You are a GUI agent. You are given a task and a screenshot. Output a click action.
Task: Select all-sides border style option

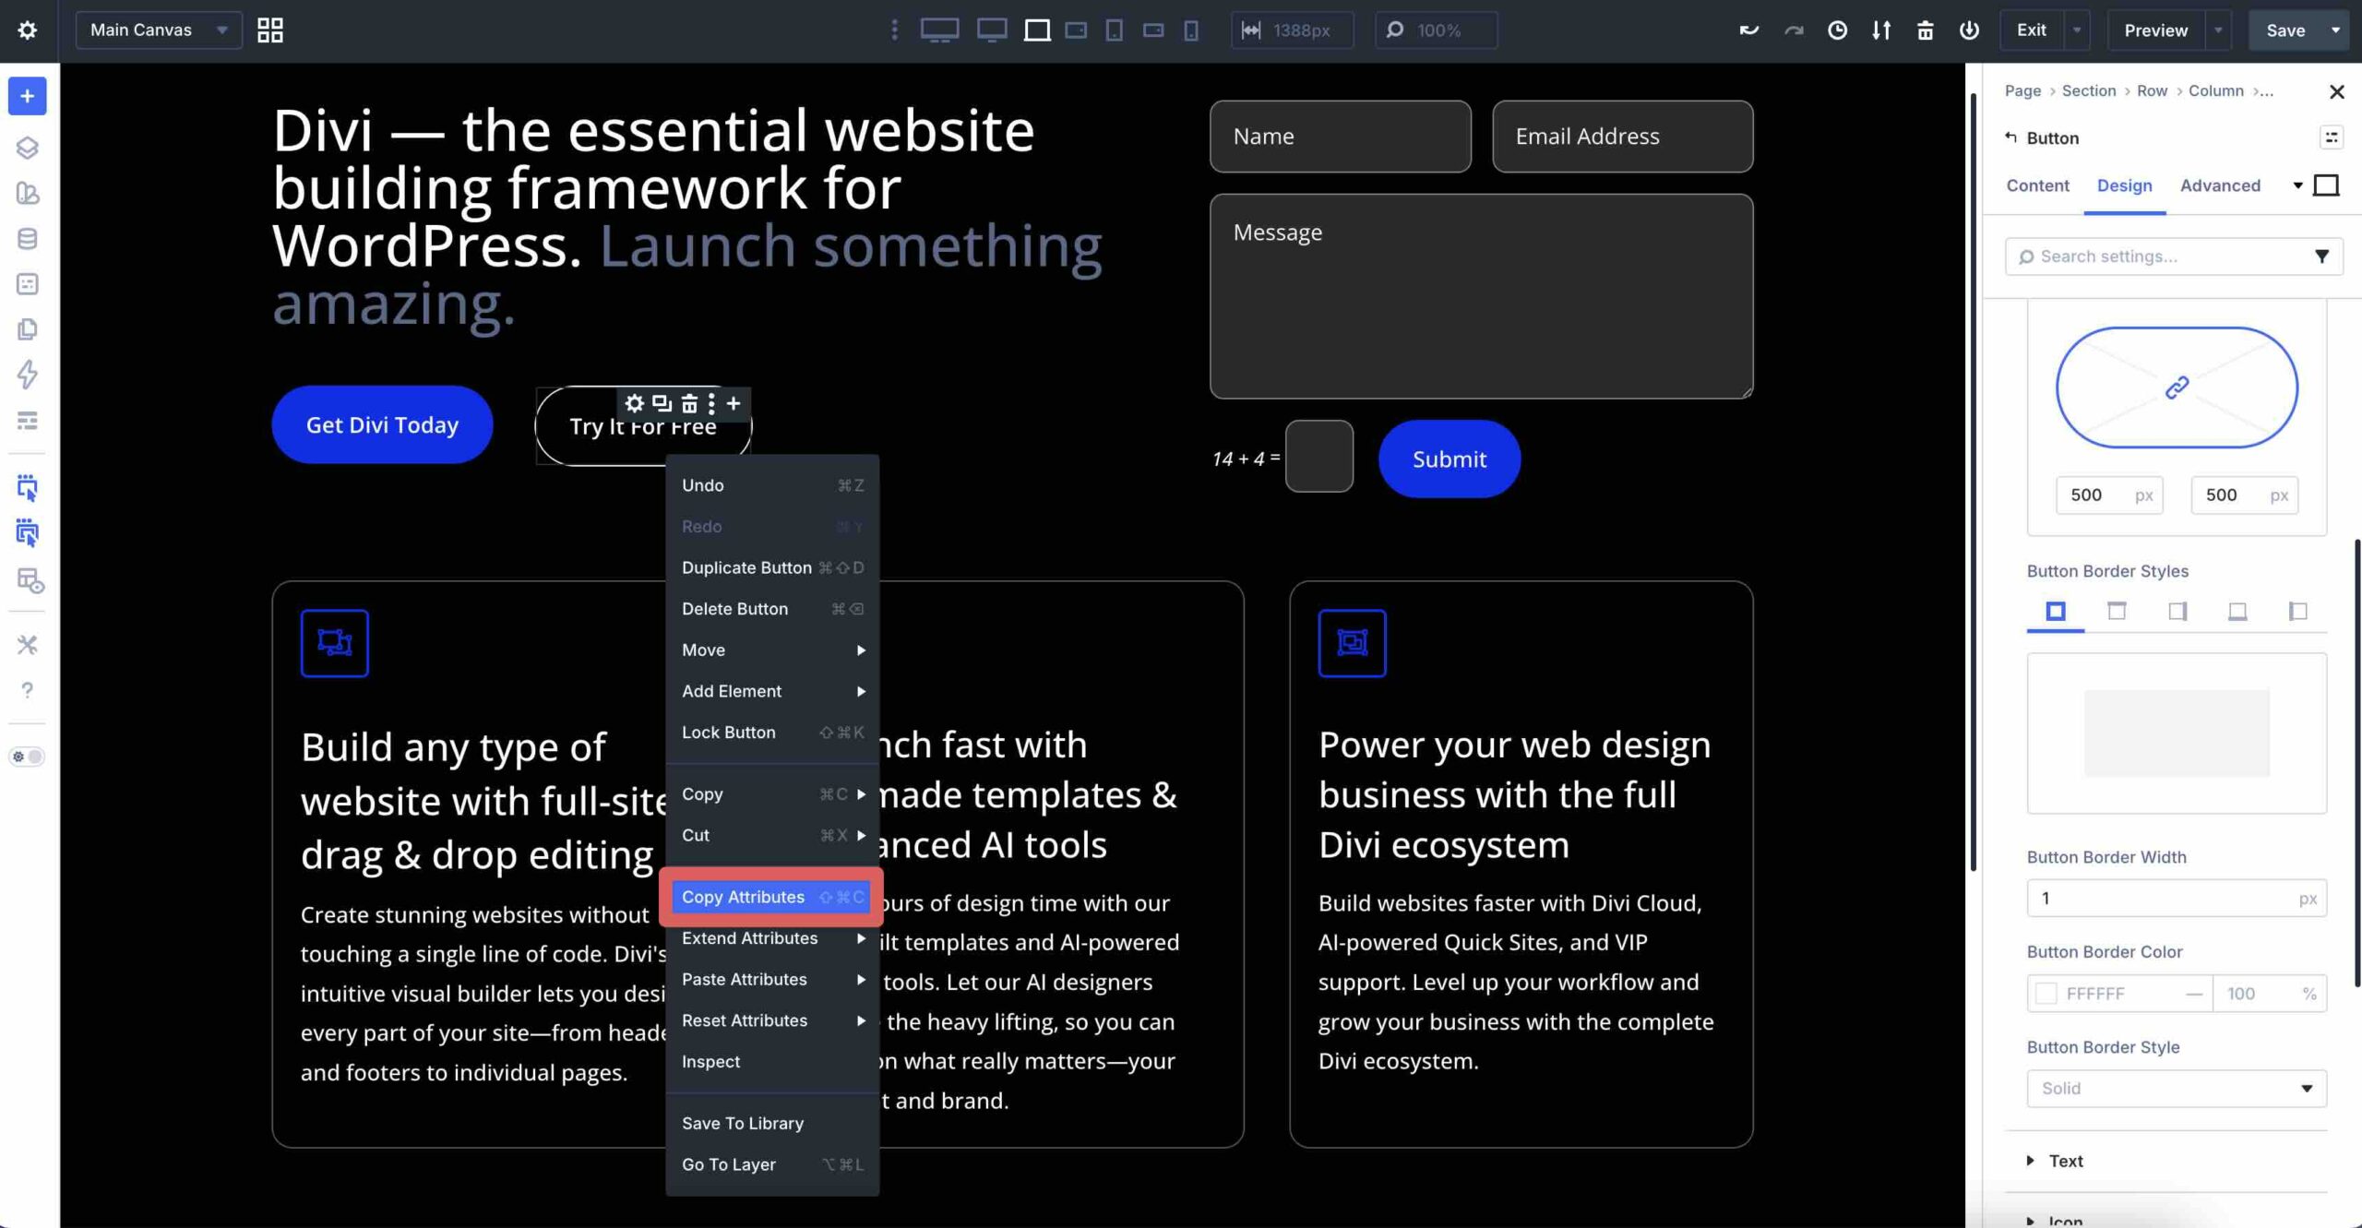pos(2056,612)
